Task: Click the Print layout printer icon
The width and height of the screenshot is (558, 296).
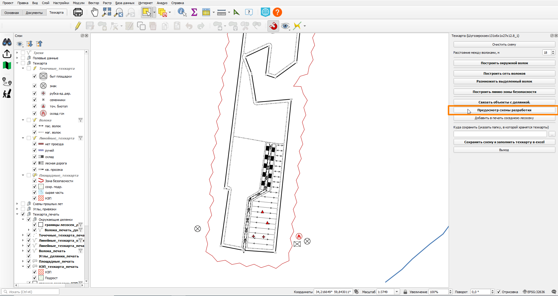Action: tap(78, 12)
